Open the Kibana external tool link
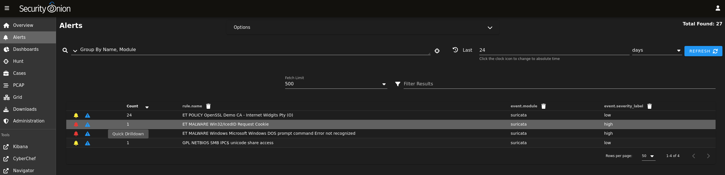The image size is (725, 175). tap(20, 147)
